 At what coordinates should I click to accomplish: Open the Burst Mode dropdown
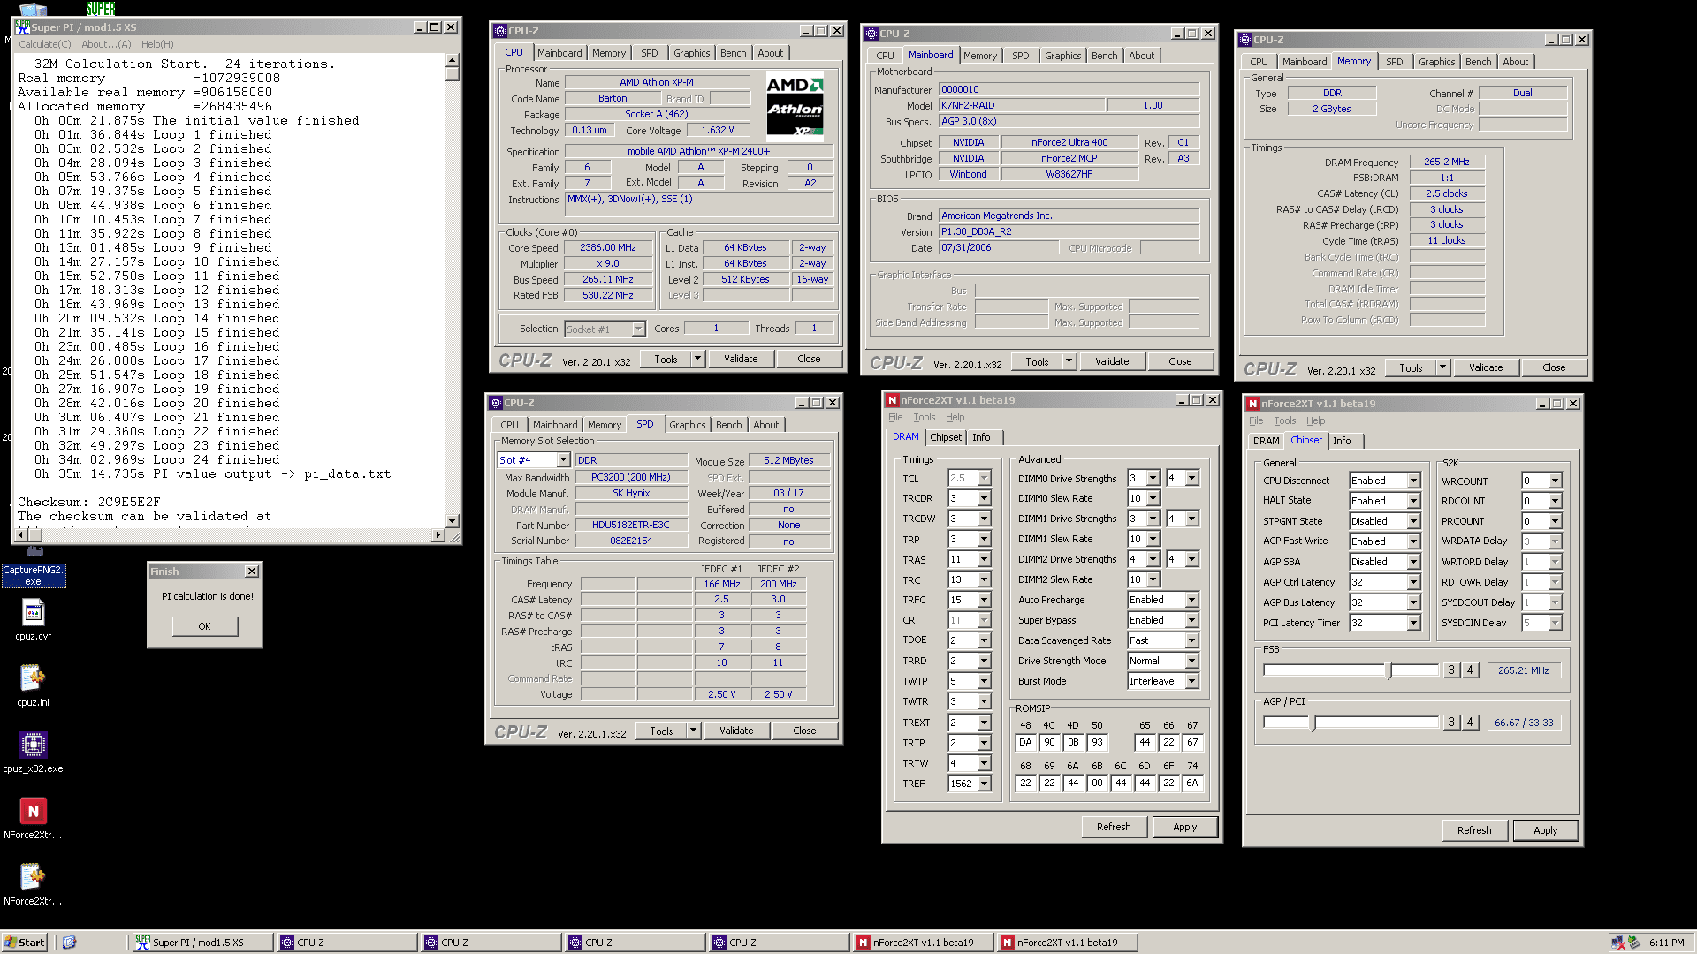(1191, 681)
